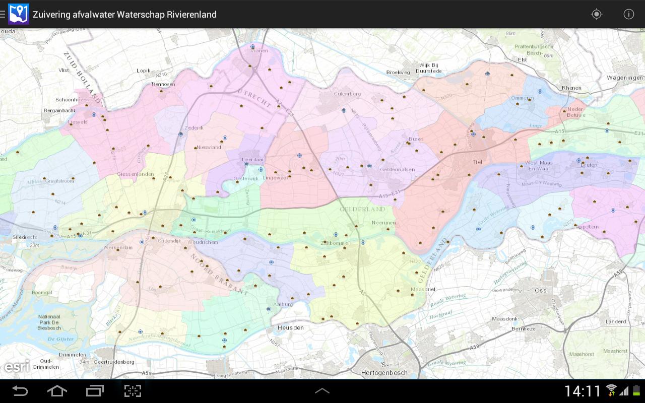Tap the GPS locate icon in the toolbar
The image size is (645, 403).
pos(597,14)
